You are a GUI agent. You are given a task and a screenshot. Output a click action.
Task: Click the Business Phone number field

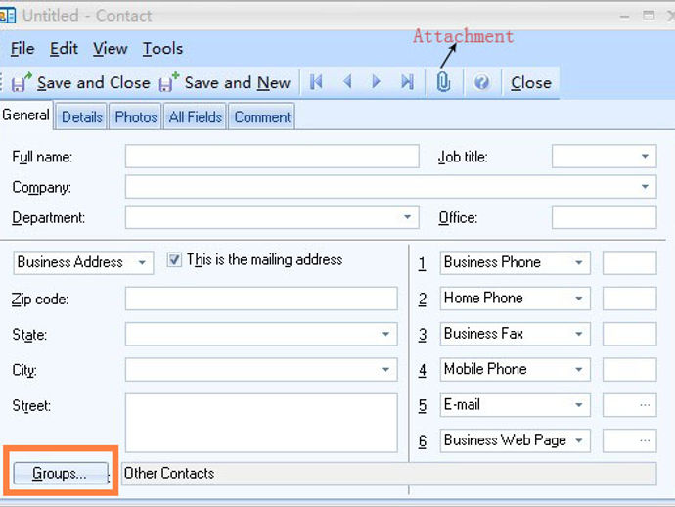point(629,262)
